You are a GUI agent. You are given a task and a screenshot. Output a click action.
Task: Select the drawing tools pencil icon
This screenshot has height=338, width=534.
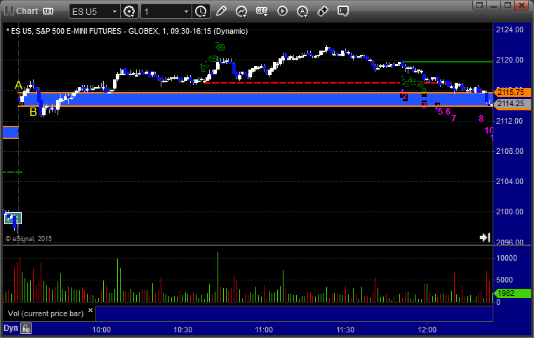pos(221,11)
